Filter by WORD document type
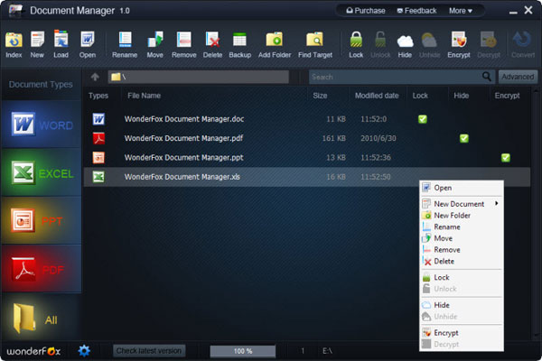Viewport: 542px width, 361px height. (42, 124)
